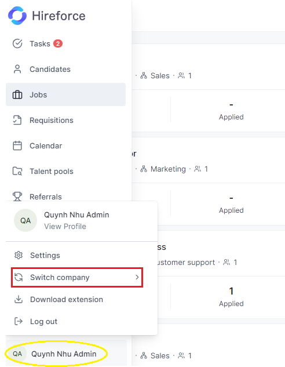Screen dimensions: 285x367
Task: Click the Settings gear icon
Action: point(19,255)
